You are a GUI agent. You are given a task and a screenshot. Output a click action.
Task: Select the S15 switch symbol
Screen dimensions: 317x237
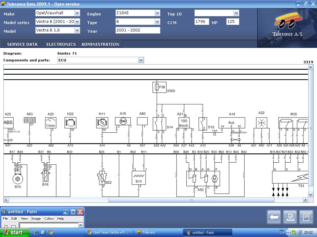point(203,124)
